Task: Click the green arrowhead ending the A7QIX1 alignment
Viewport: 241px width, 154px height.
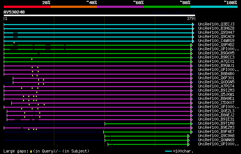Action: click(192, 62)
